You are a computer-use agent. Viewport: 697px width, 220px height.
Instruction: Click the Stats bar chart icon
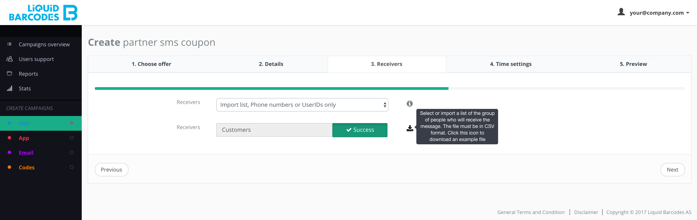pyautogui.click(x=10, y=88)
